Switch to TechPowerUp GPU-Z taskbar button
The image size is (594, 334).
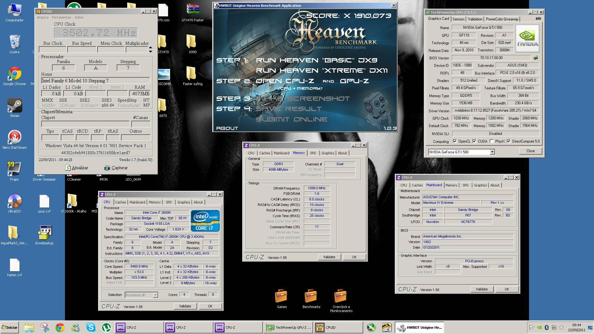tap(288, 327)
